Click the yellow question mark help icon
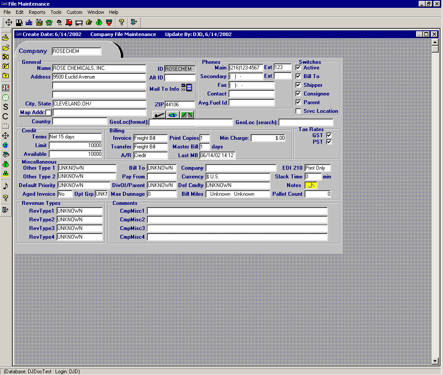Image resolution: width=443 pixels, height=375 pixels. (122, 22)
